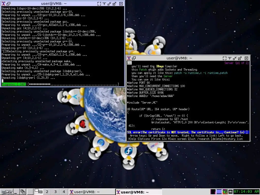Viewport: 260px width, 195px height.
Task: Click the taskbar clock showing 07:14:03 AM
Action: pos(246,192)
